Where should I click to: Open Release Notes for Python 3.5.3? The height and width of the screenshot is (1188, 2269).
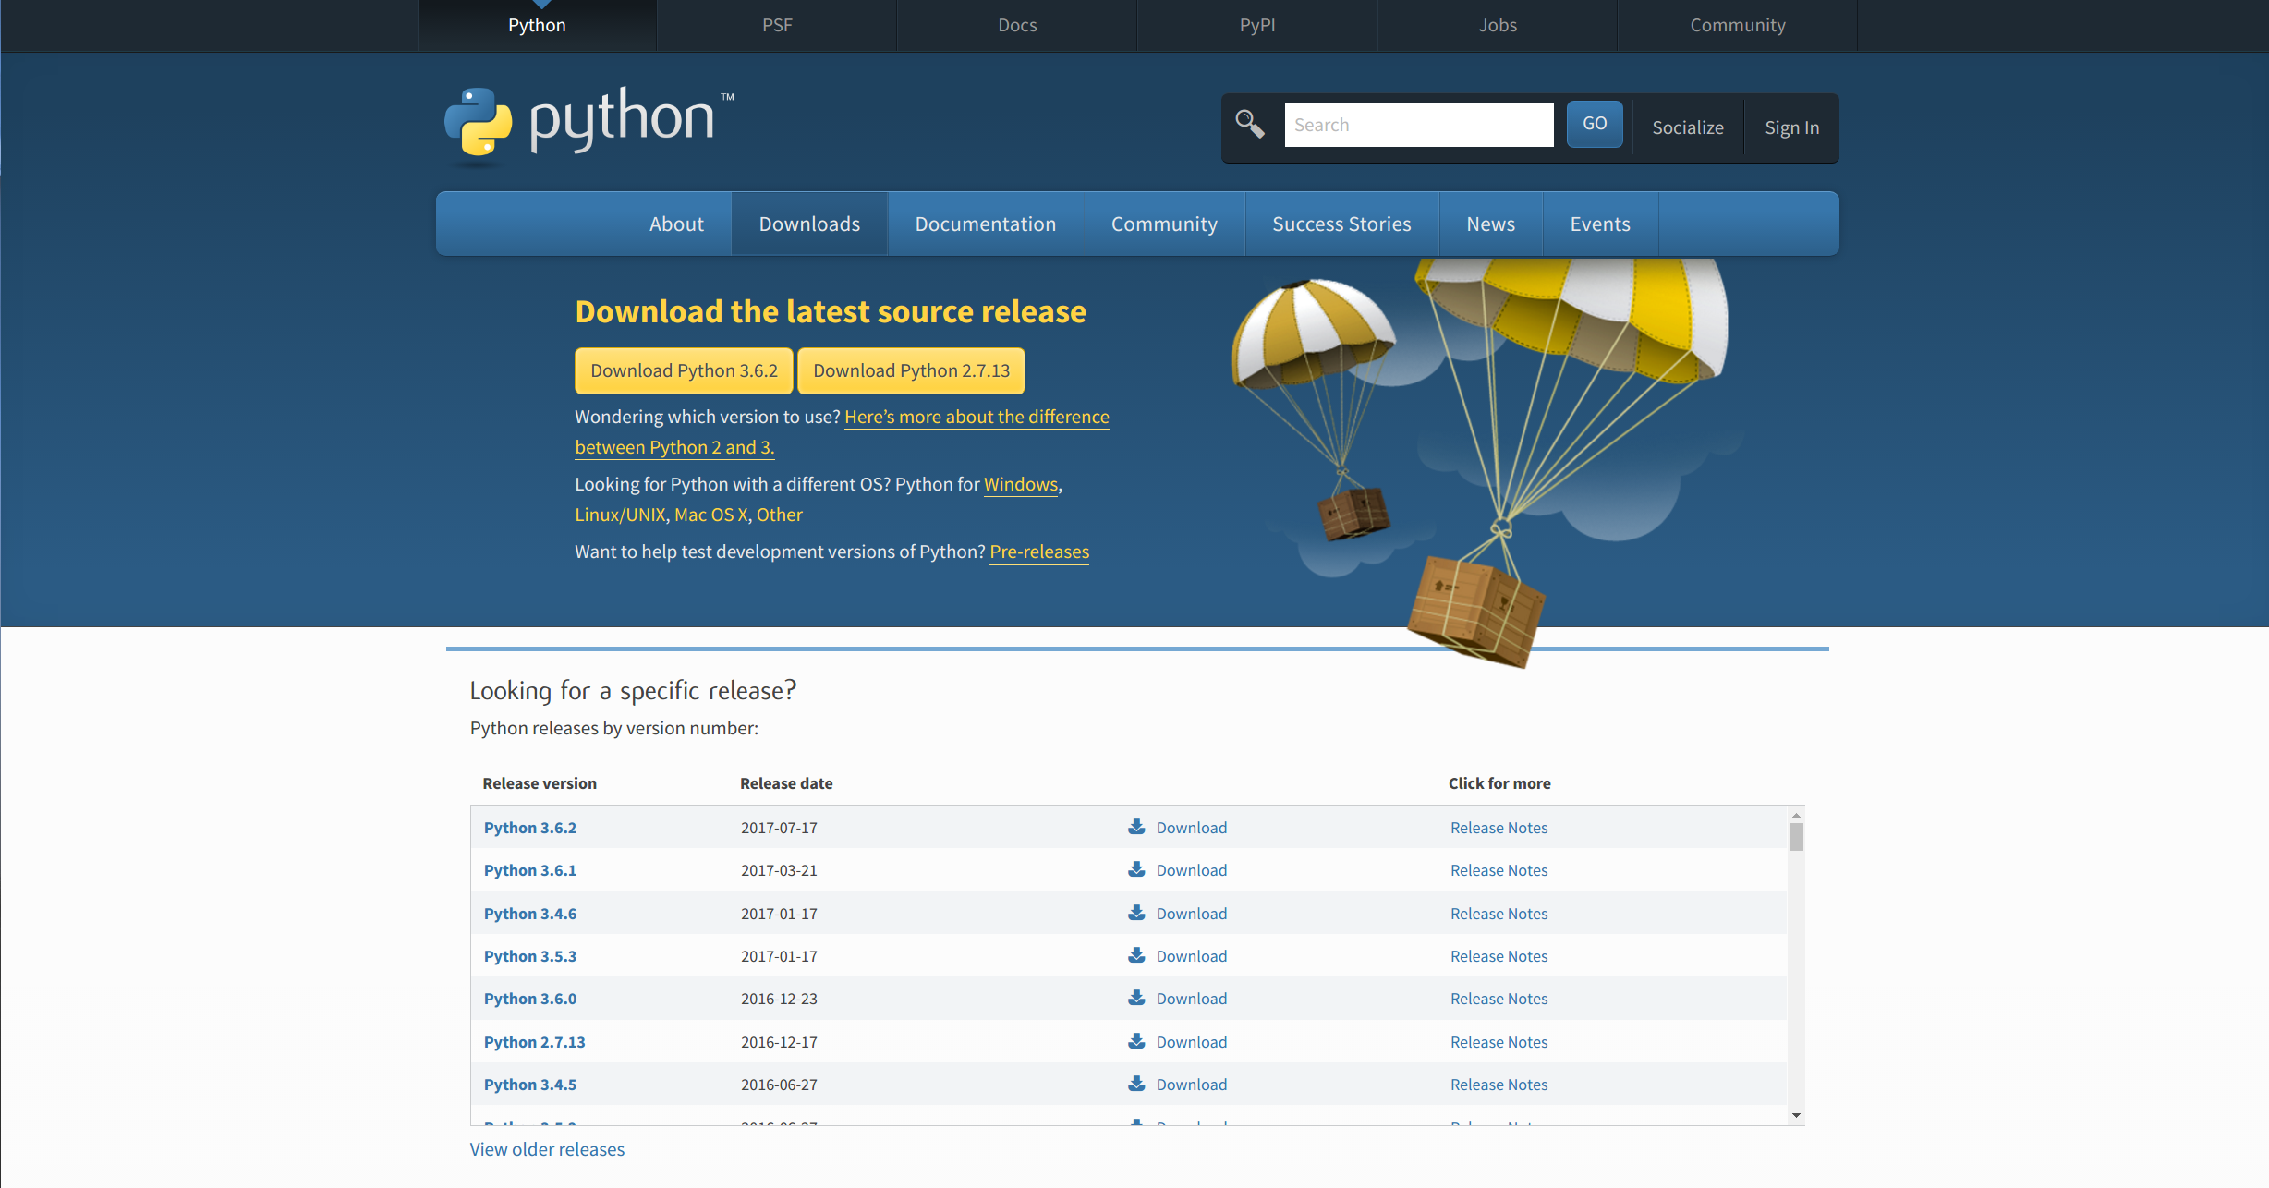1499,956
